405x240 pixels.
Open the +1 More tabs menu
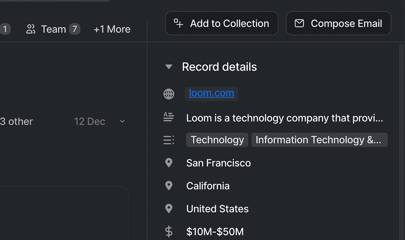(112, 29)
